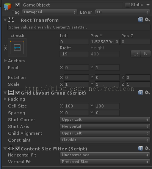Click the Rect Transform component icon
The height and width of the screenshot is (169, 152).
pos(11,20)
